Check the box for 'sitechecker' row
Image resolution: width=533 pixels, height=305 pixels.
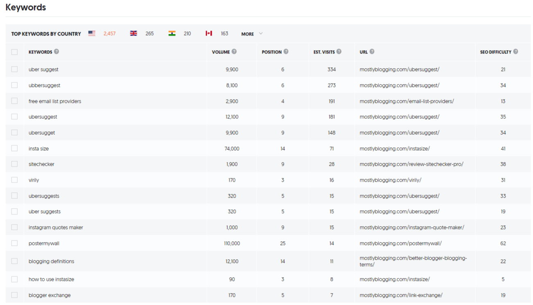click(15, 164)
